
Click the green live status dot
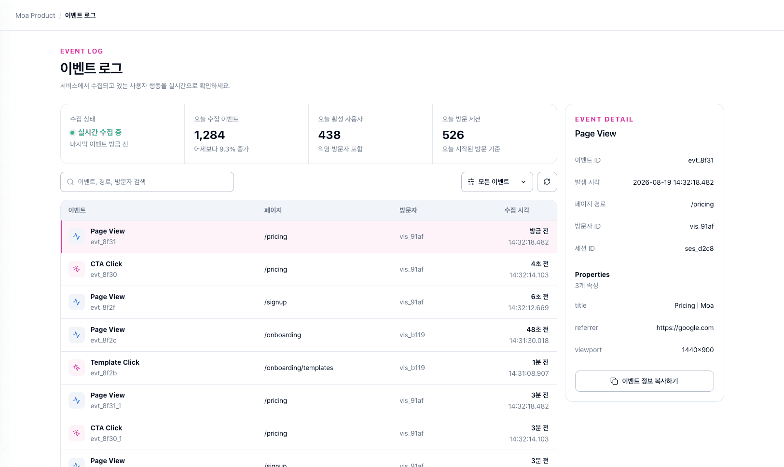[x=72, y=132]
